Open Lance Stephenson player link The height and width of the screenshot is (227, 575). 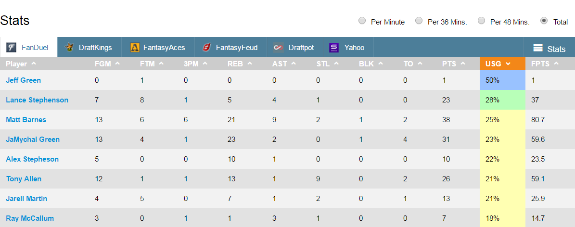(37, 100)
